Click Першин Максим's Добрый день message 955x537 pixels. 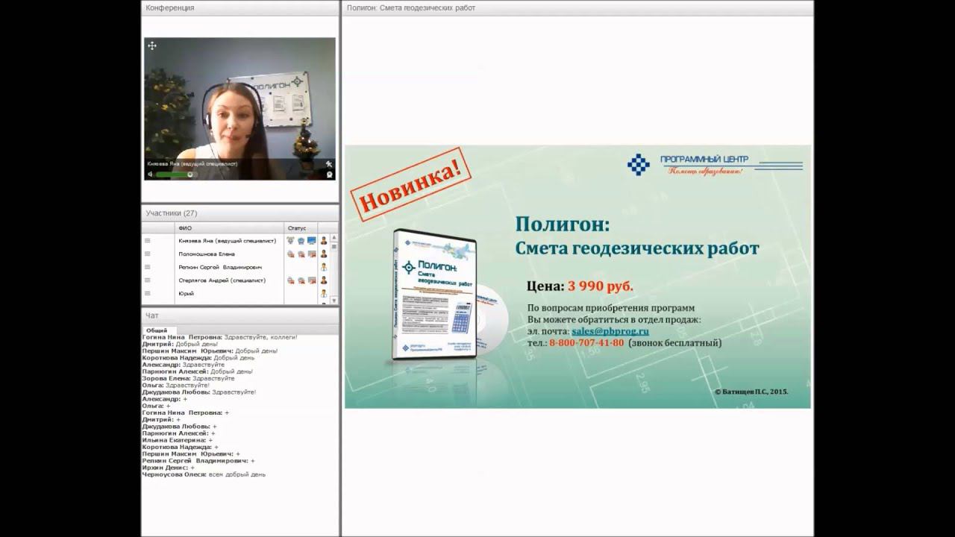coord(210,351)
